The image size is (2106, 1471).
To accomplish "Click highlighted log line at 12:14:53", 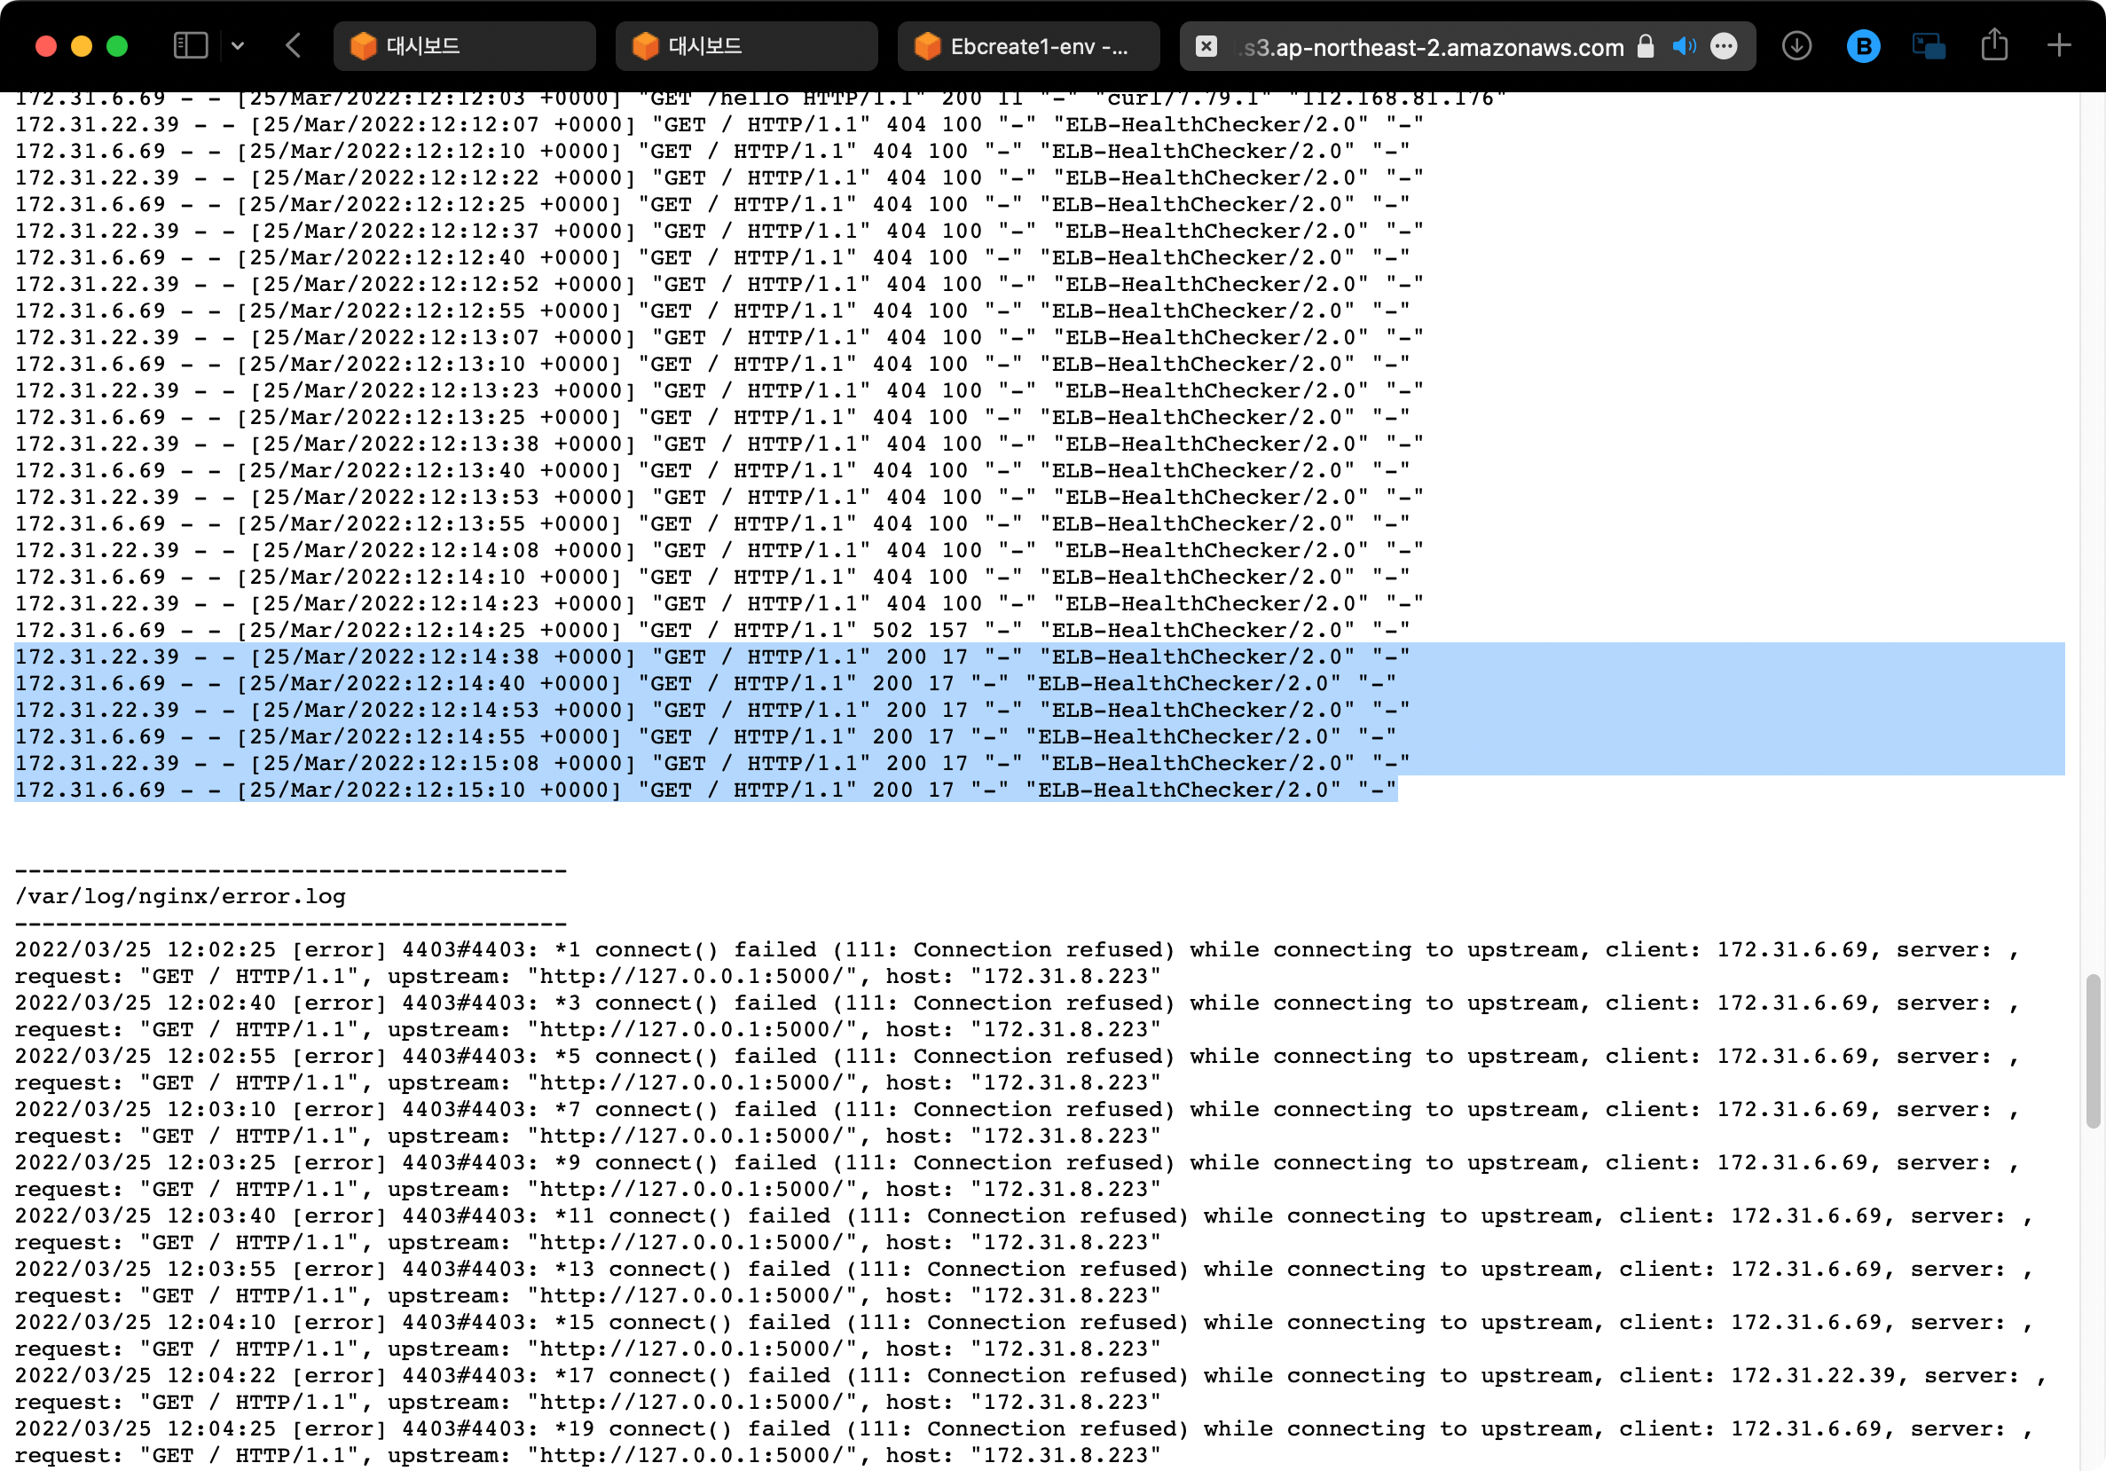I will pos(712,710).
